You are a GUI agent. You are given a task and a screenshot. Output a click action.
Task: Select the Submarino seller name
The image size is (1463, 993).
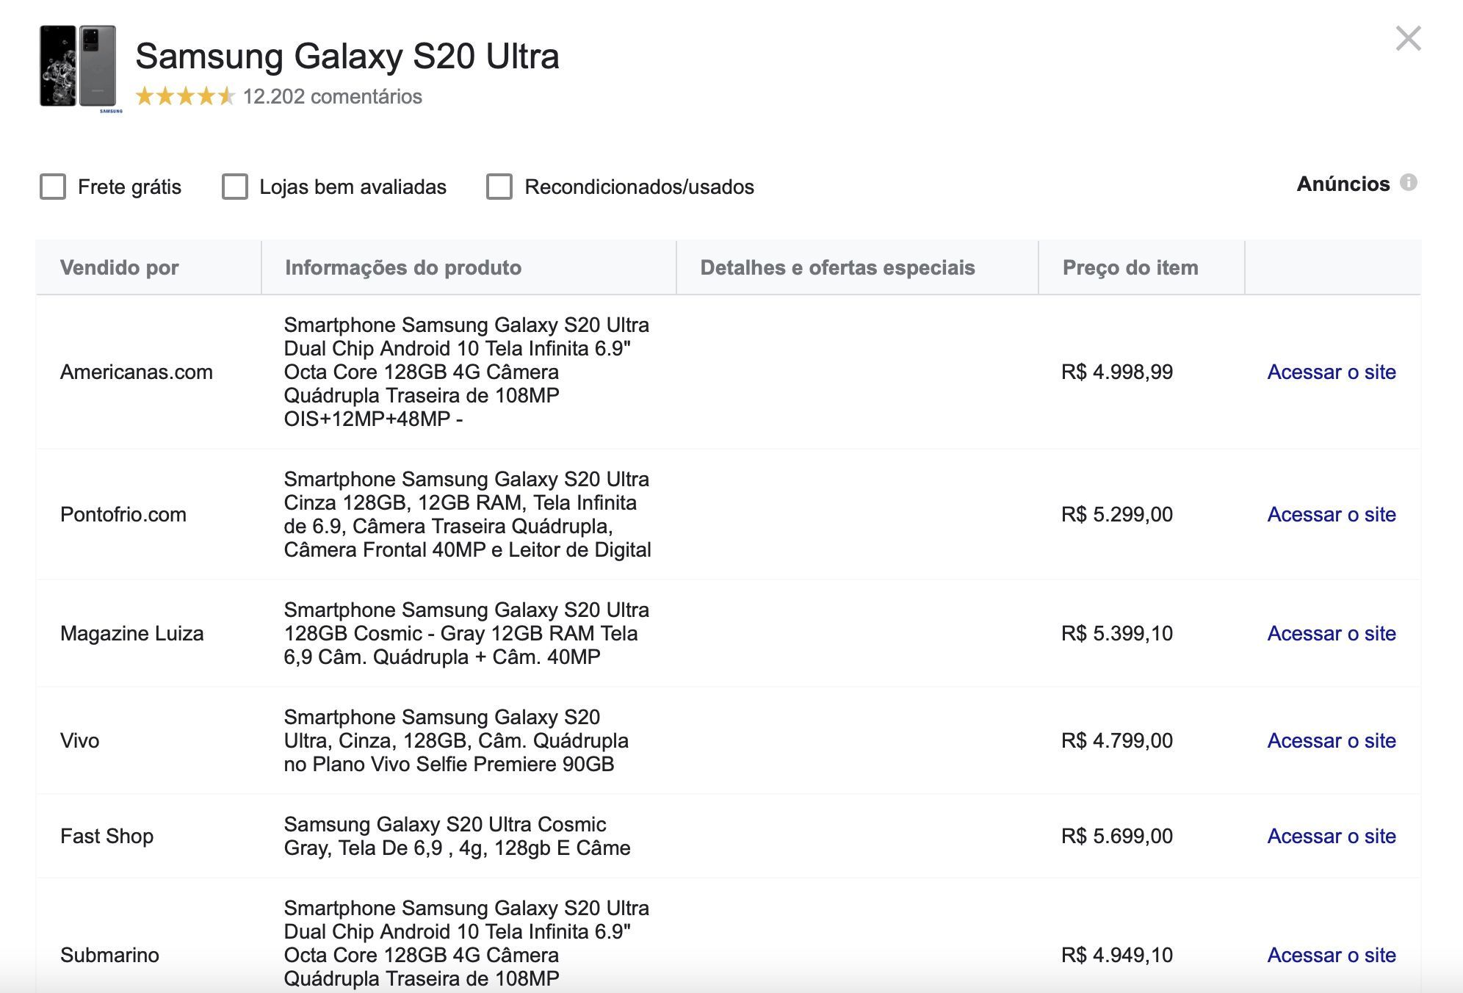coord(110,955)
